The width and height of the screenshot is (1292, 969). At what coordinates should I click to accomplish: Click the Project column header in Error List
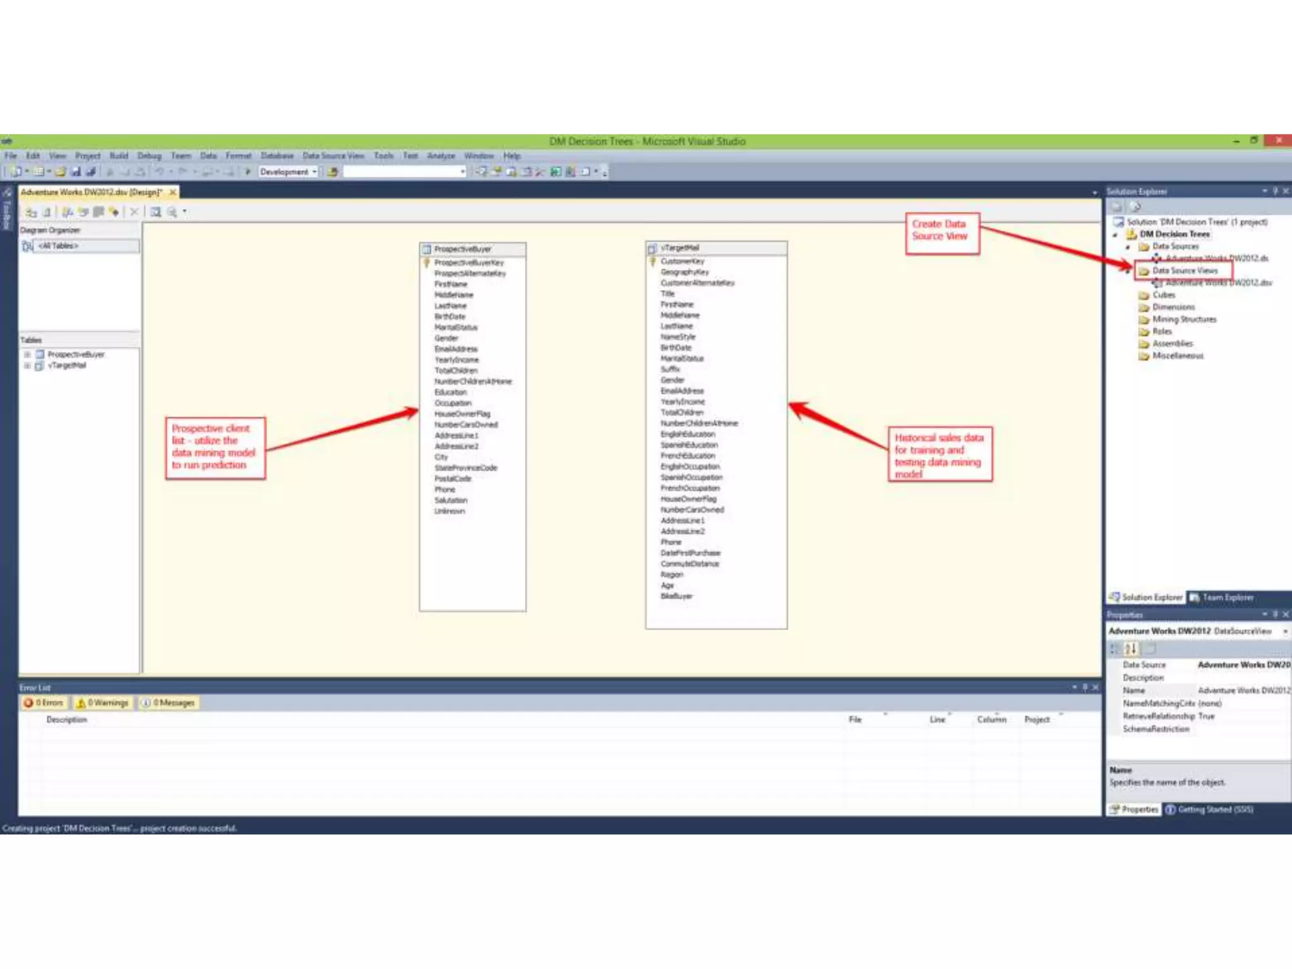pos(1037,720)
